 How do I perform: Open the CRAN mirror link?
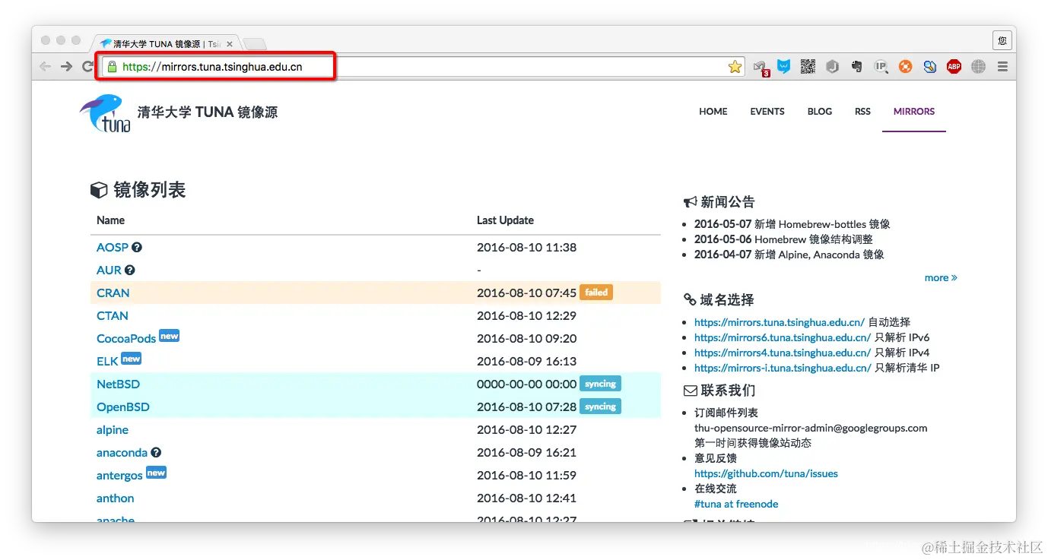tap(113, 293)
